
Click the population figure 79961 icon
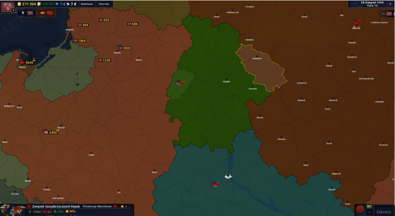coord(30,212)
